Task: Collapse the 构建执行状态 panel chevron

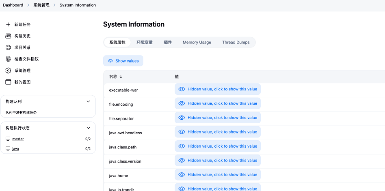Action: click(x=88, y=128)
